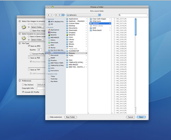This screenshot has height=140, width=171.
Task: Toggle Save as JPEG checkbox
Action: 29,46
